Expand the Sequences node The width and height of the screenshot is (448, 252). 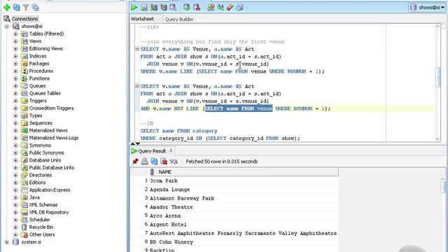pyautogui.click(x=15, y=123)
